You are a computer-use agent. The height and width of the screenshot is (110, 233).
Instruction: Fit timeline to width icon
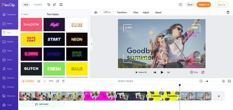pyautogui.click(x=229, y=81)
